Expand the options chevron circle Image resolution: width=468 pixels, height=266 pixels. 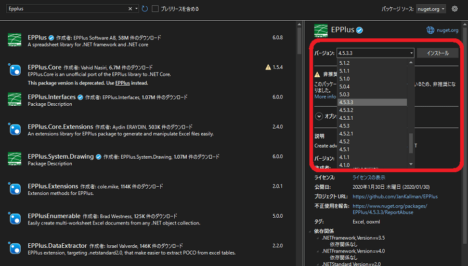point(319,116)
